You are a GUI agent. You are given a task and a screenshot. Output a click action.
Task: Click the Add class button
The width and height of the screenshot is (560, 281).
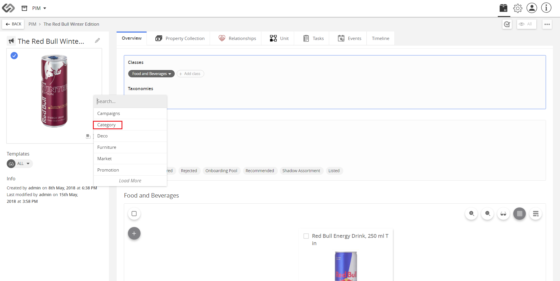[x=190, y=74]
